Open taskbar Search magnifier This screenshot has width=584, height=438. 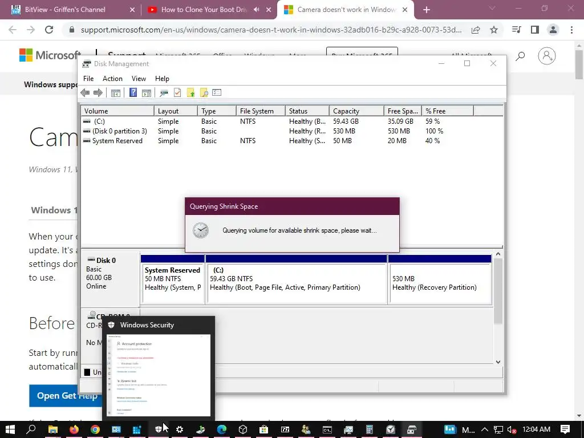tap(31, 429)
